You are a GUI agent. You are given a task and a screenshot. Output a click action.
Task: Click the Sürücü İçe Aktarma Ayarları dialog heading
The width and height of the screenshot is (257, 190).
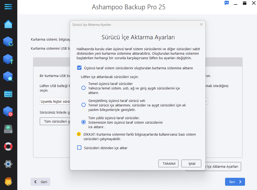pos(138,37)
